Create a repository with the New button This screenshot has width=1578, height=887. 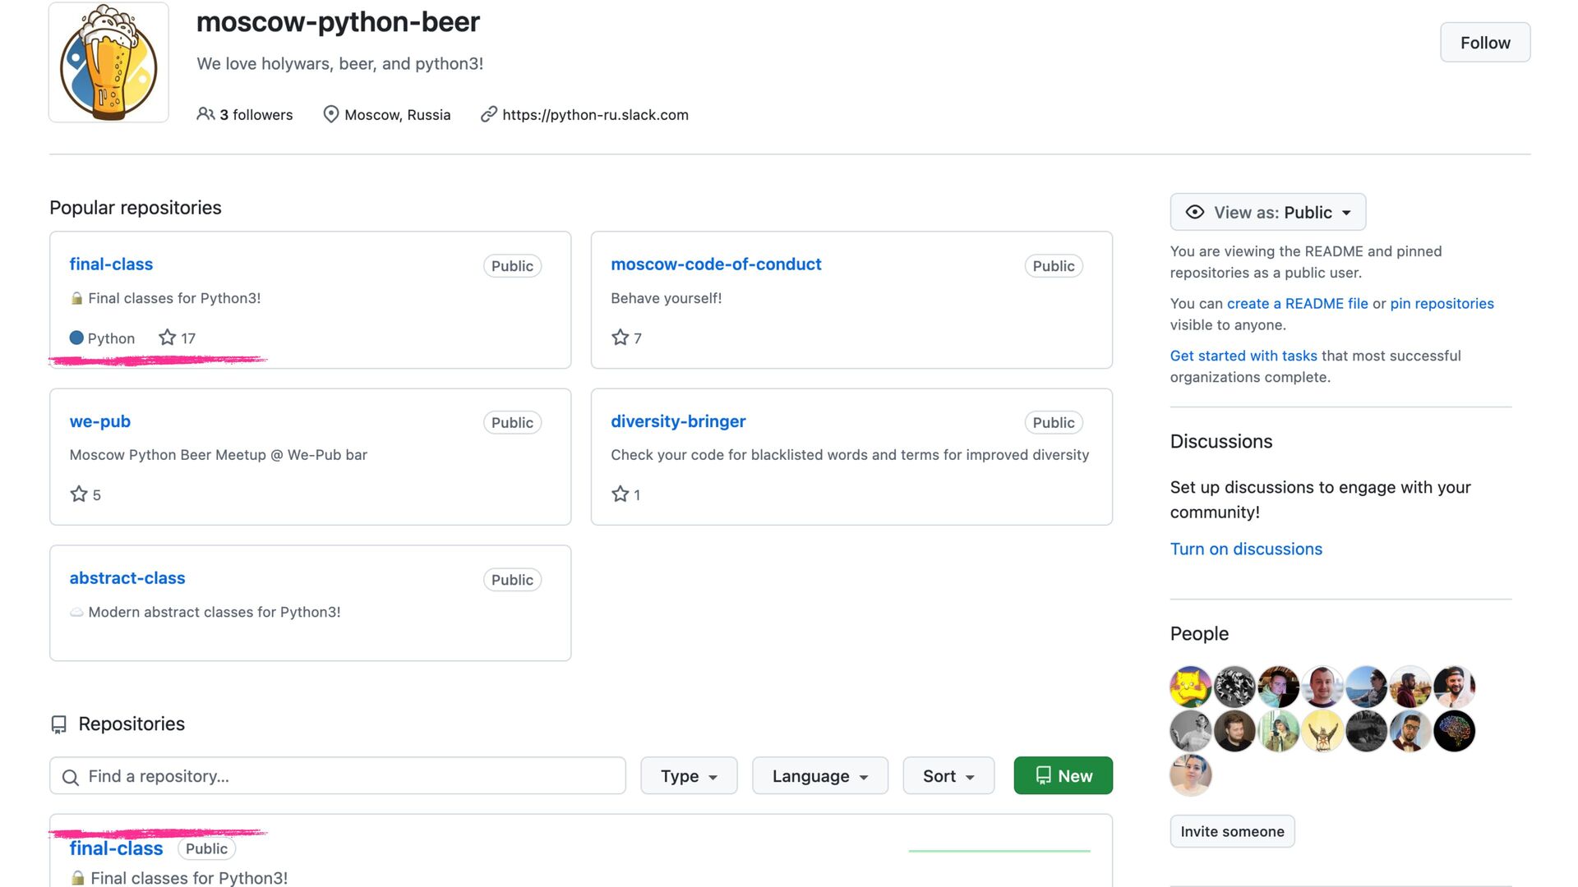pos(1063,776)
